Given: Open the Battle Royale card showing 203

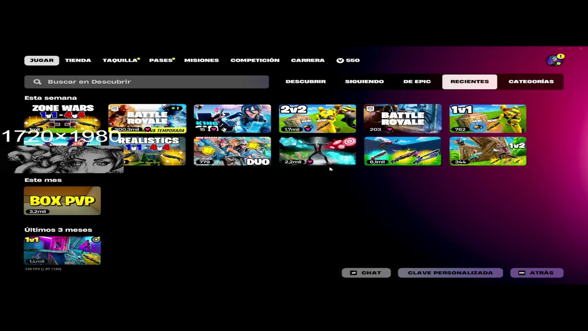Looking at the screenshot, I should pos(403,119).
